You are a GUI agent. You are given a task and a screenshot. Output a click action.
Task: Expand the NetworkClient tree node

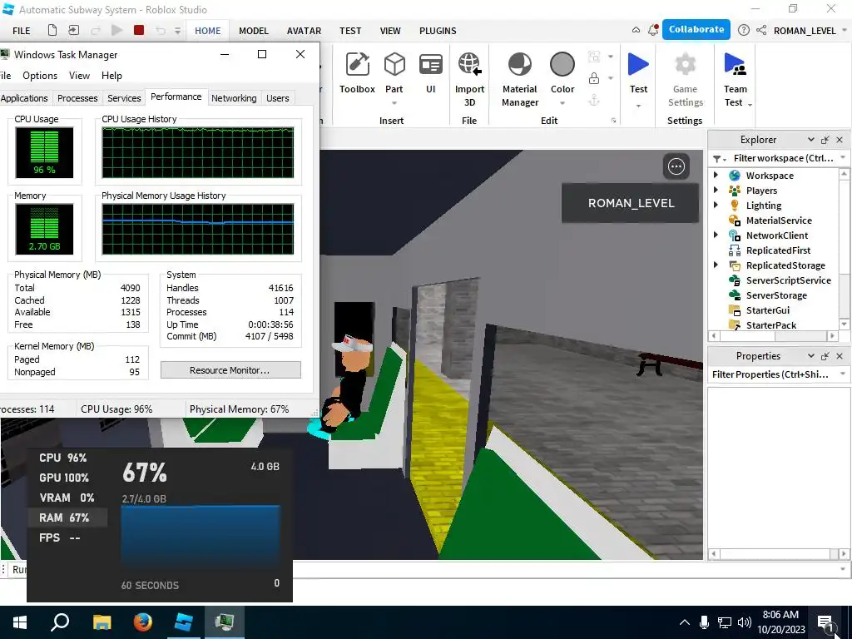tap(716, 235)
